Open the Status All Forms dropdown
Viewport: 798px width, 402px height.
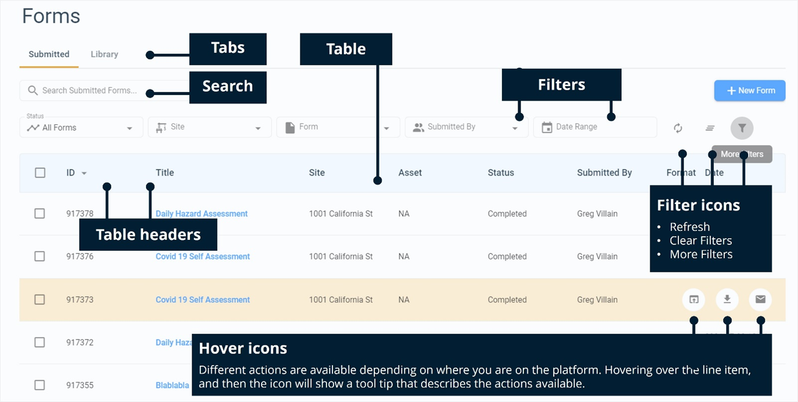tap(81, 127)
